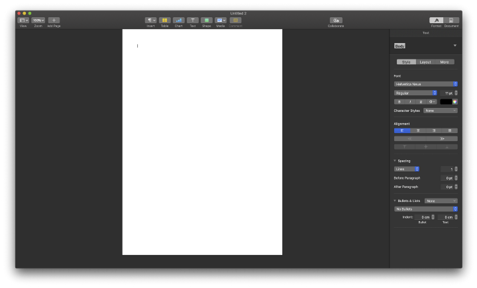The width and height of the screenshot is (477, 288).
Task: Select center text alignment
Action: click(418, 131)
